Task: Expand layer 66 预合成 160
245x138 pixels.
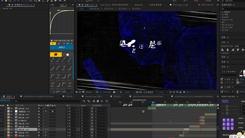Action: [6, 133]
